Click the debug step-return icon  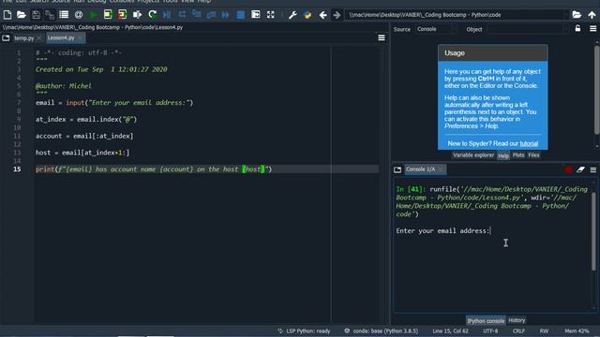point(211,15)
